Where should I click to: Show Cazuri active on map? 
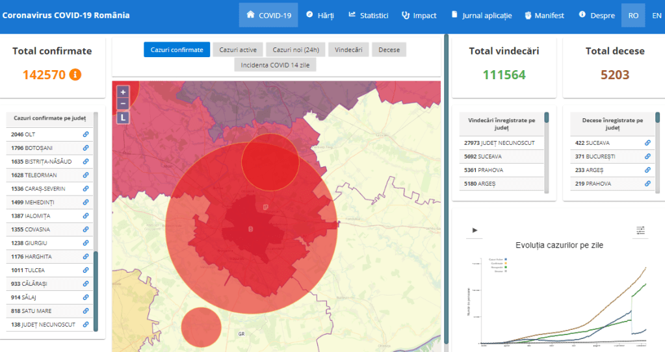[238, 50]
